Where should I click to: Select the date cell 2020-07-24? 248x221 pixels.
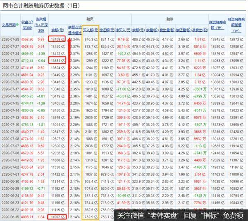coord(10,54)
